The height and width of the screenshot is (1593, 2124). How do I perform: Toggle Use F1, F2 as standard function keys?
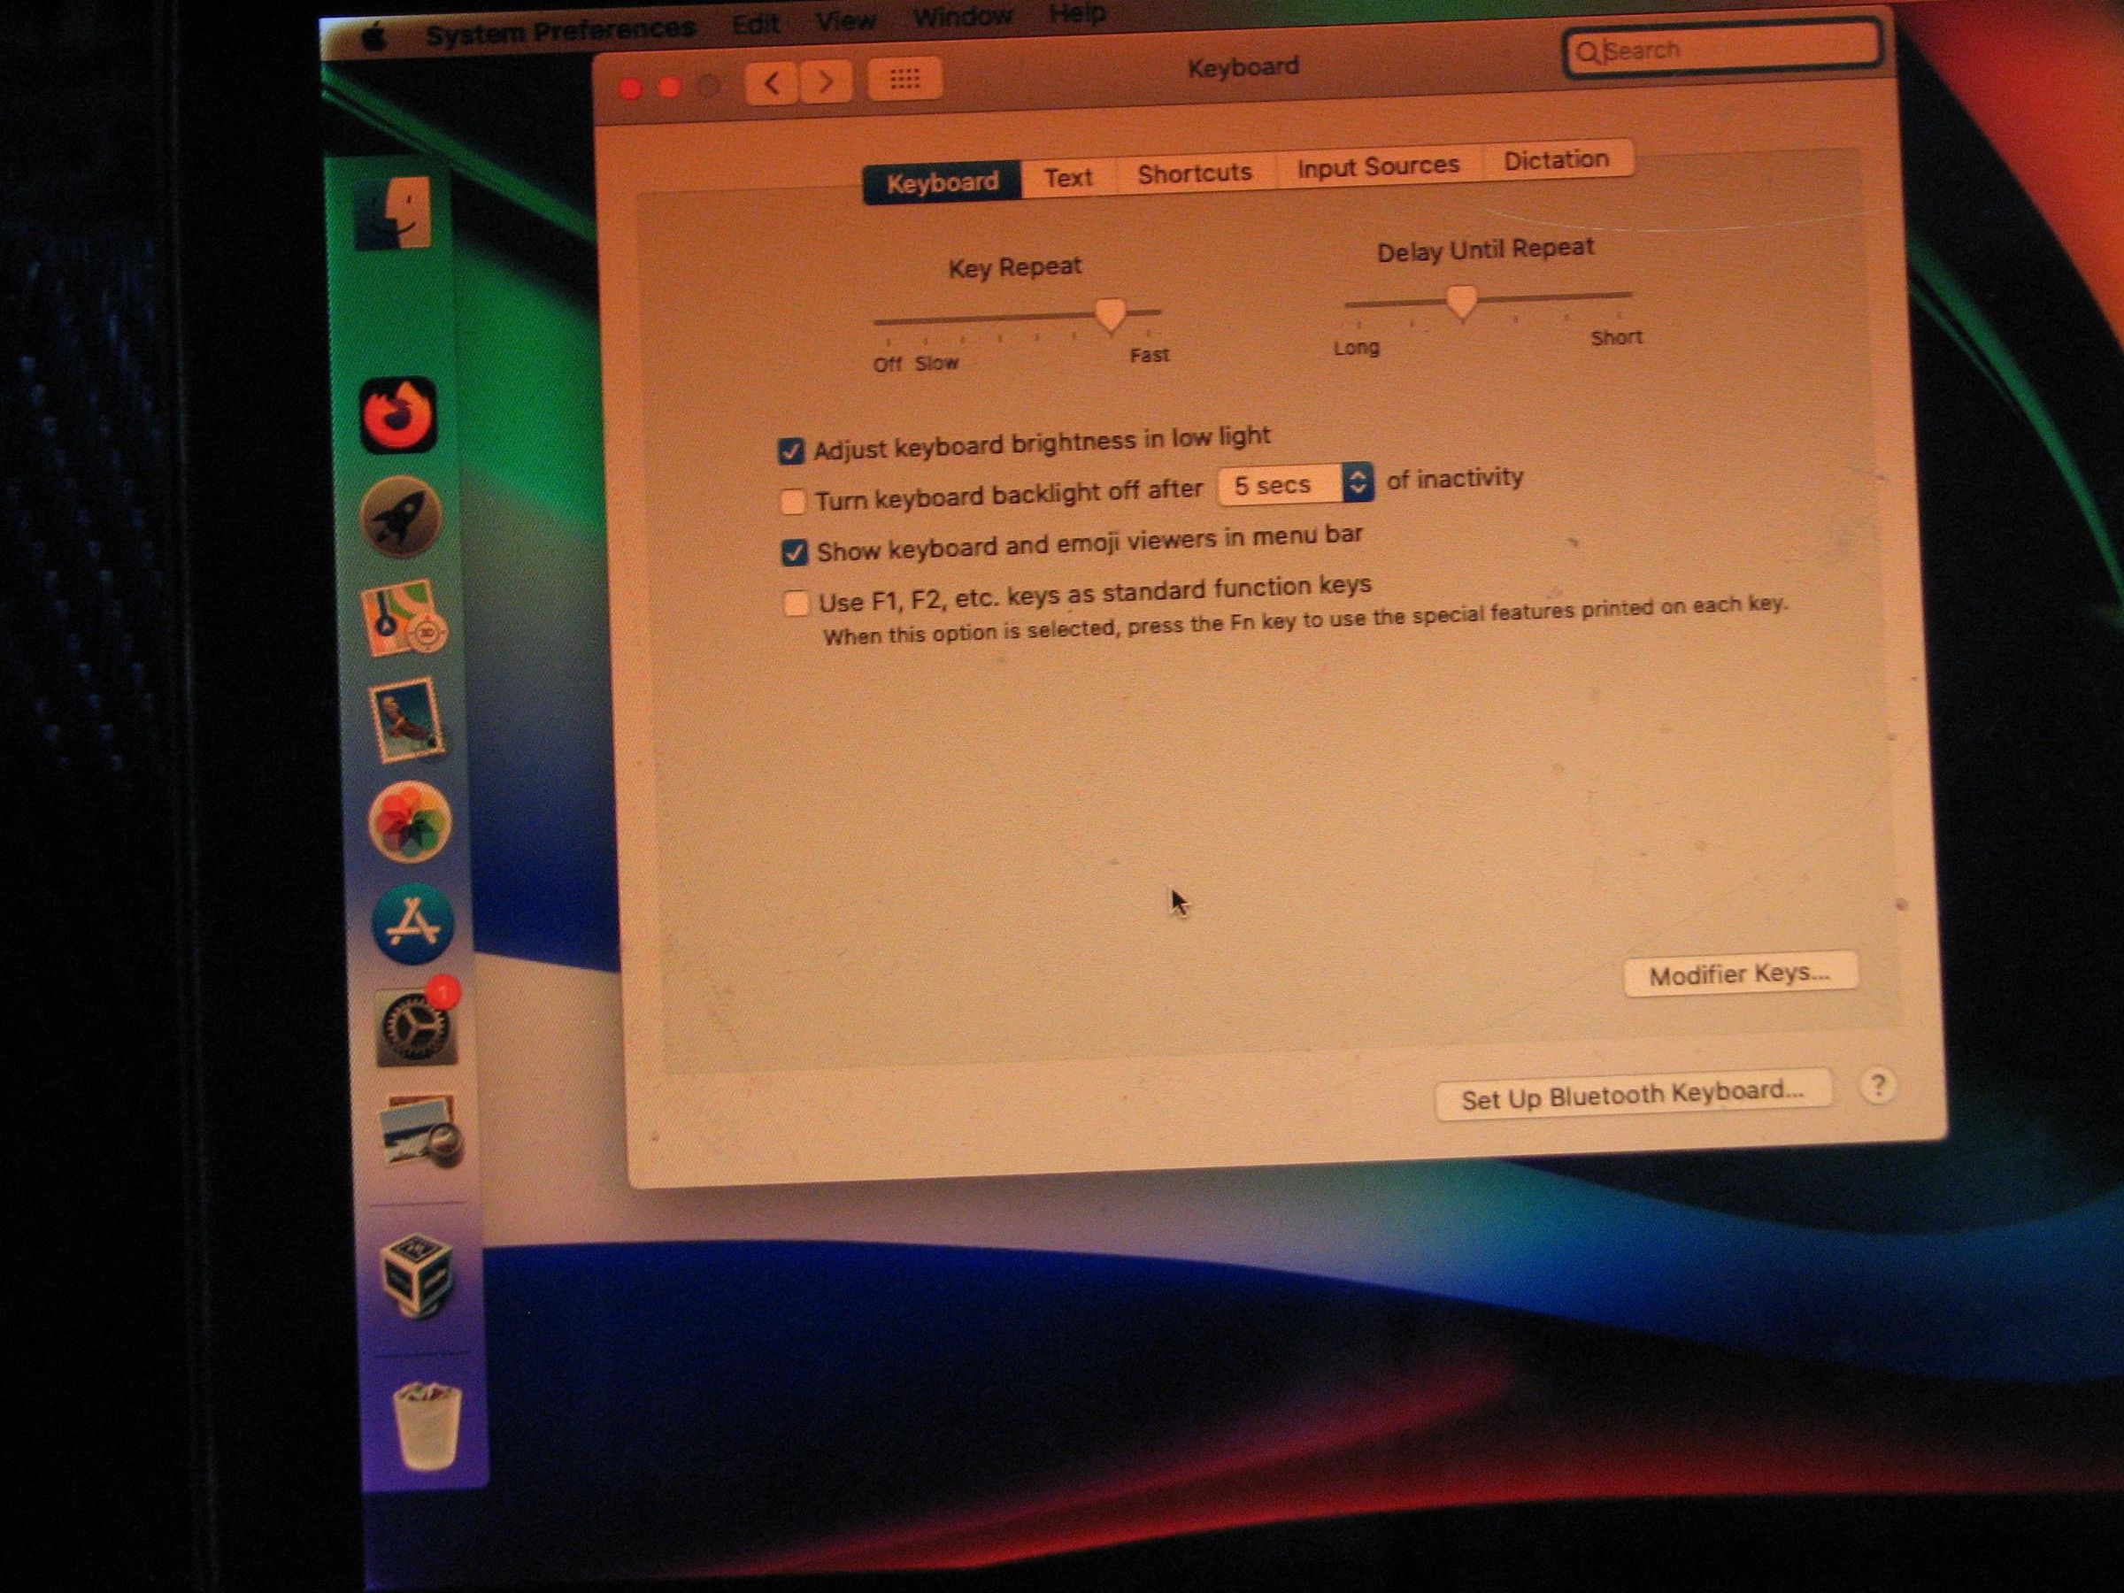click(x=795, y=603)
